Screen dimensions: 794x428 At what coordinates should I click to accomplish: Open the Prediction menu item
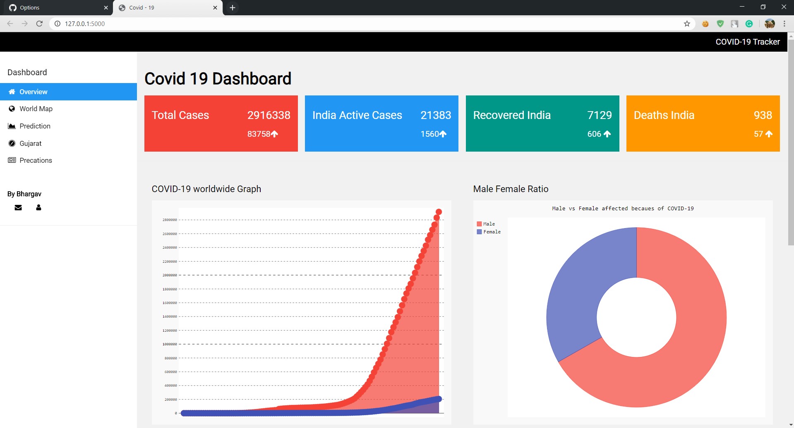(x=68, y=126)
